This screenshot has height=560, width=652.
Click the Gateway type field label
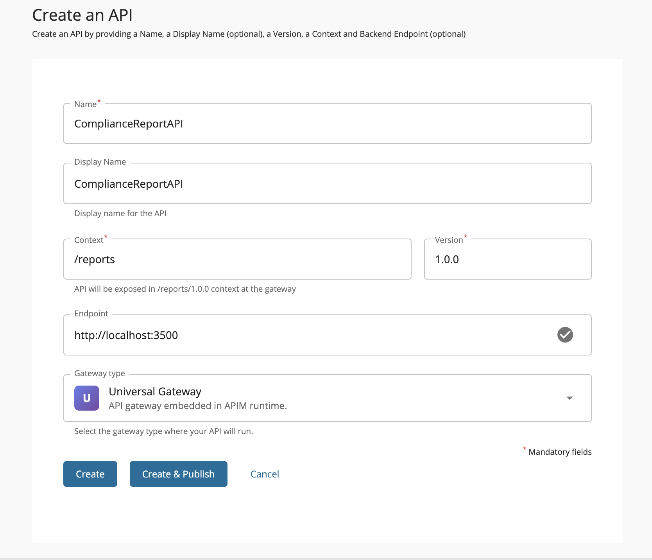point(100,373)
